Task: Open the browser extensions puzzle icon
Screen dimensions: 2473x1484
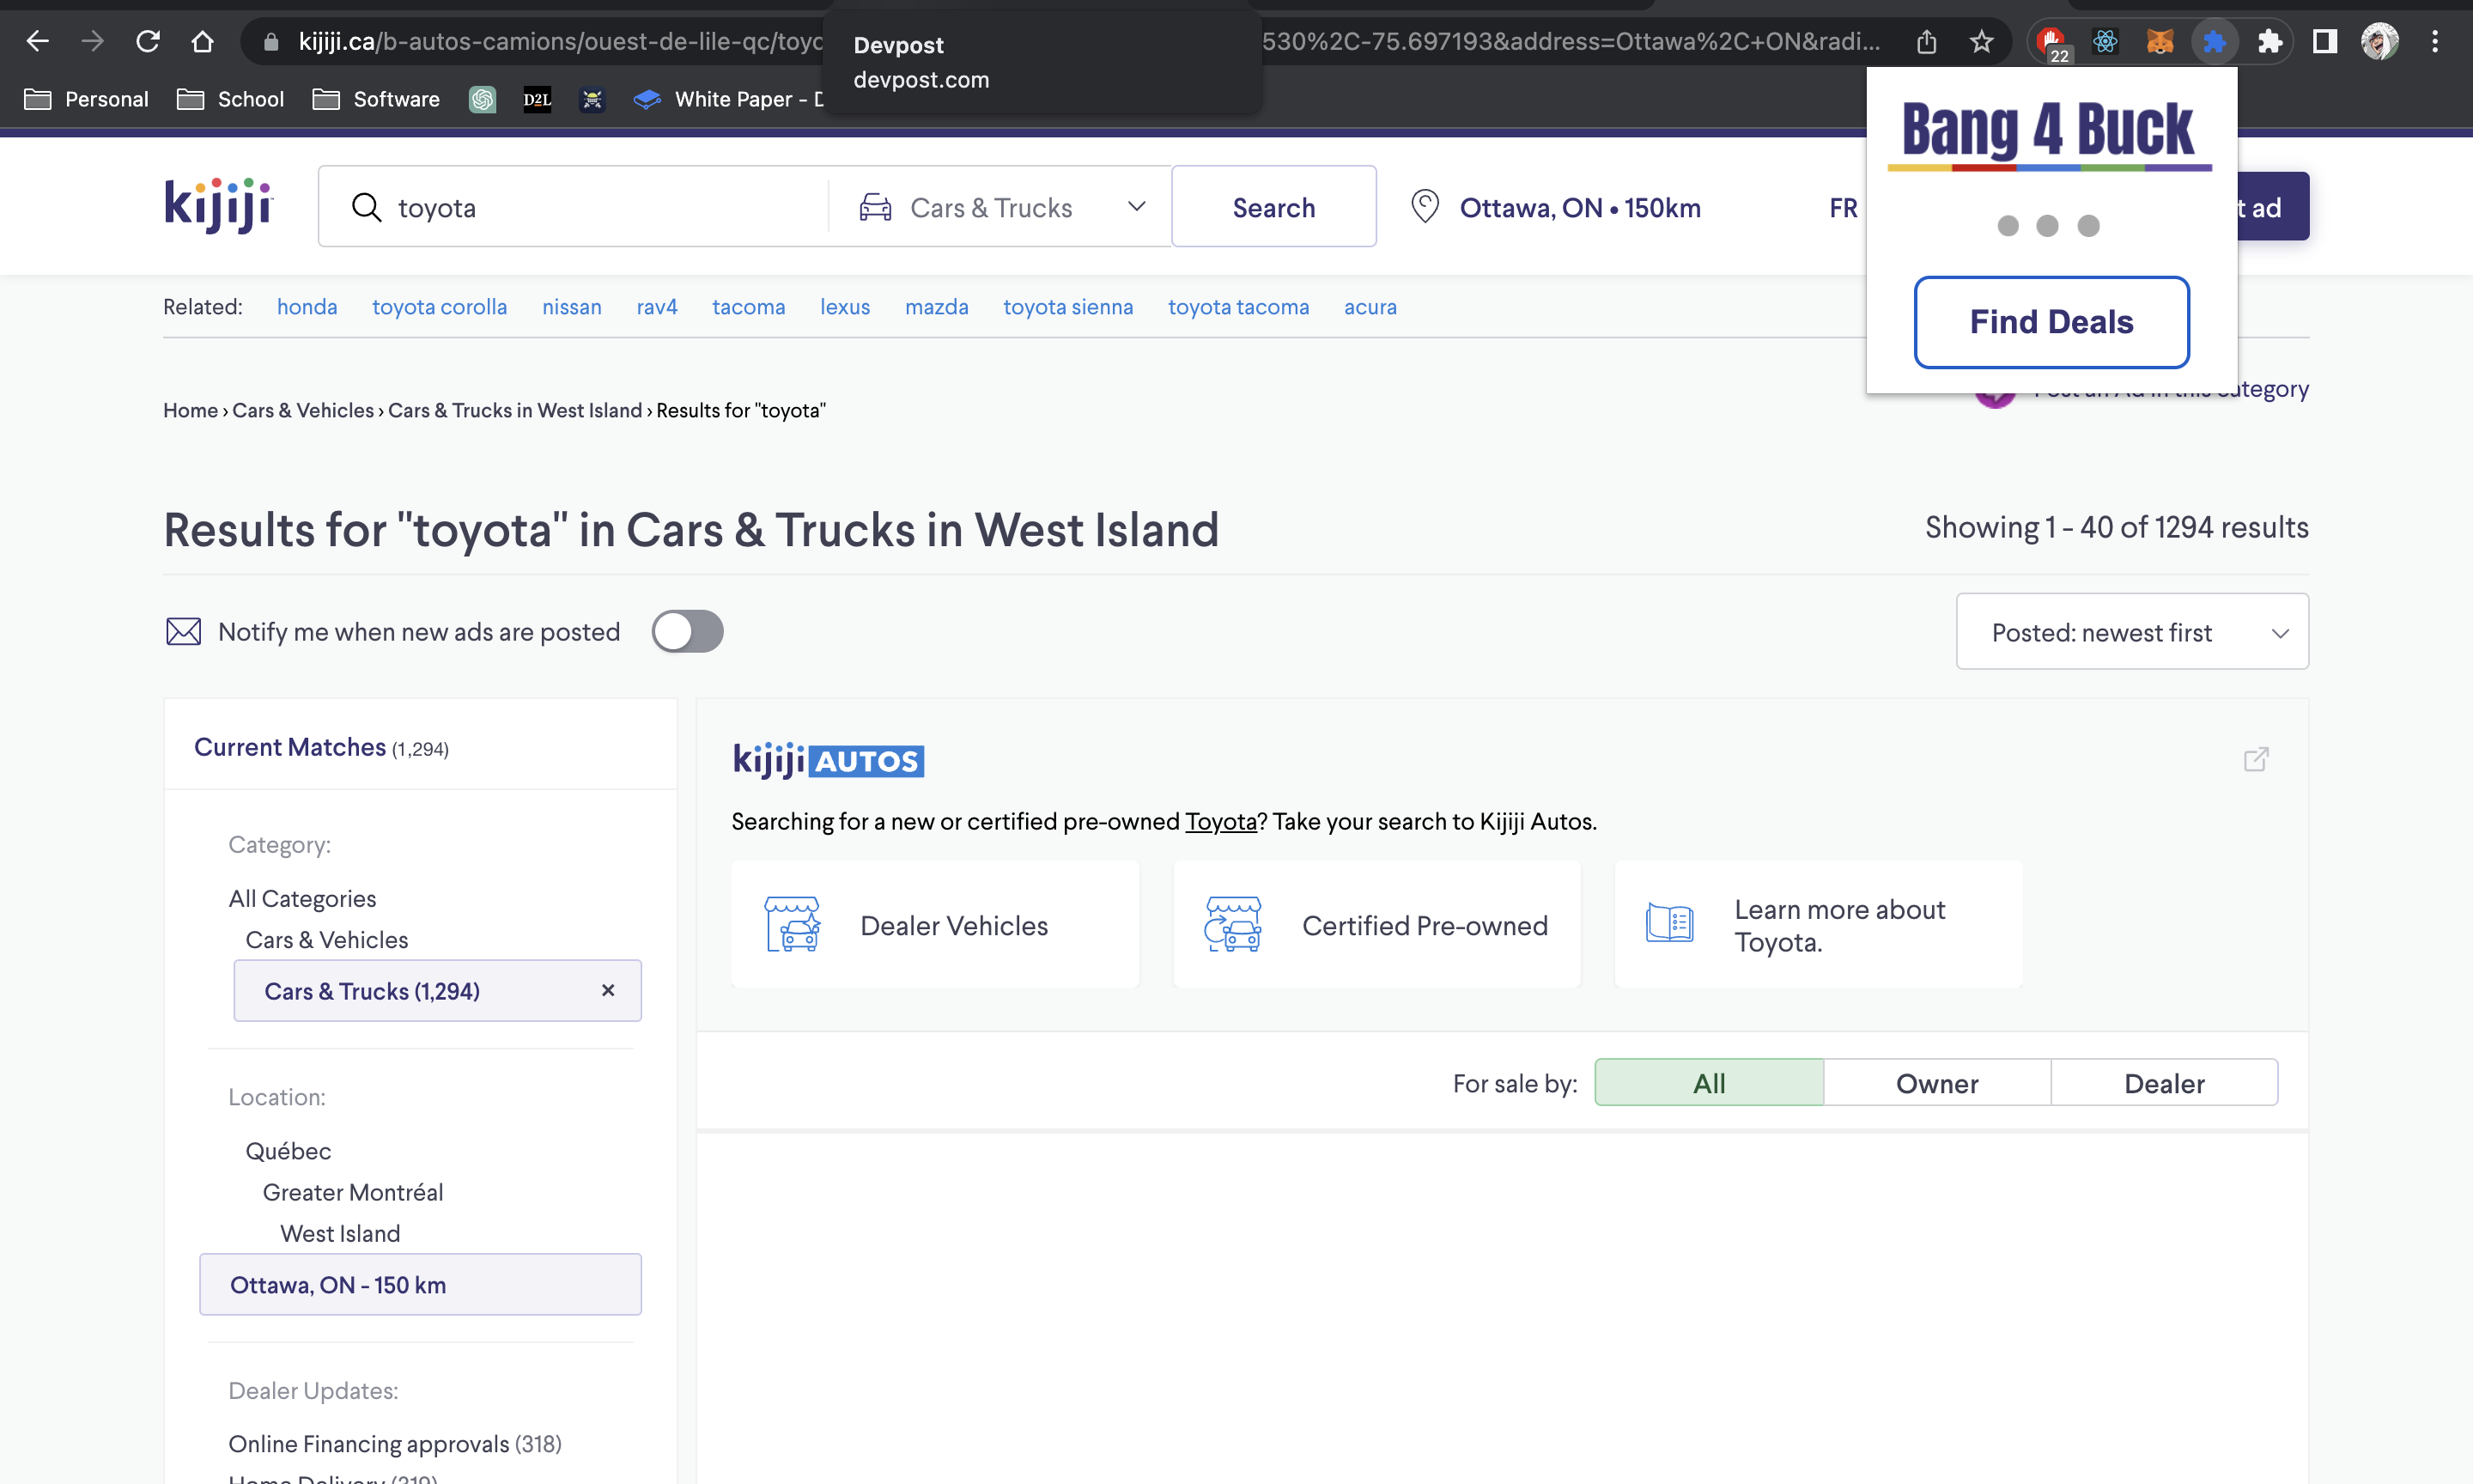Action: point(2269,41)
